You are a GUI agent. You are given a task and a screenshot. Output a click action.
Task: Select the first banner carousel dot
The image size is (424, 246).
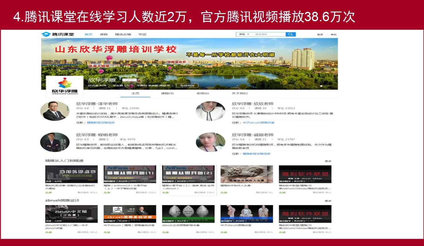tap(321, 85)
